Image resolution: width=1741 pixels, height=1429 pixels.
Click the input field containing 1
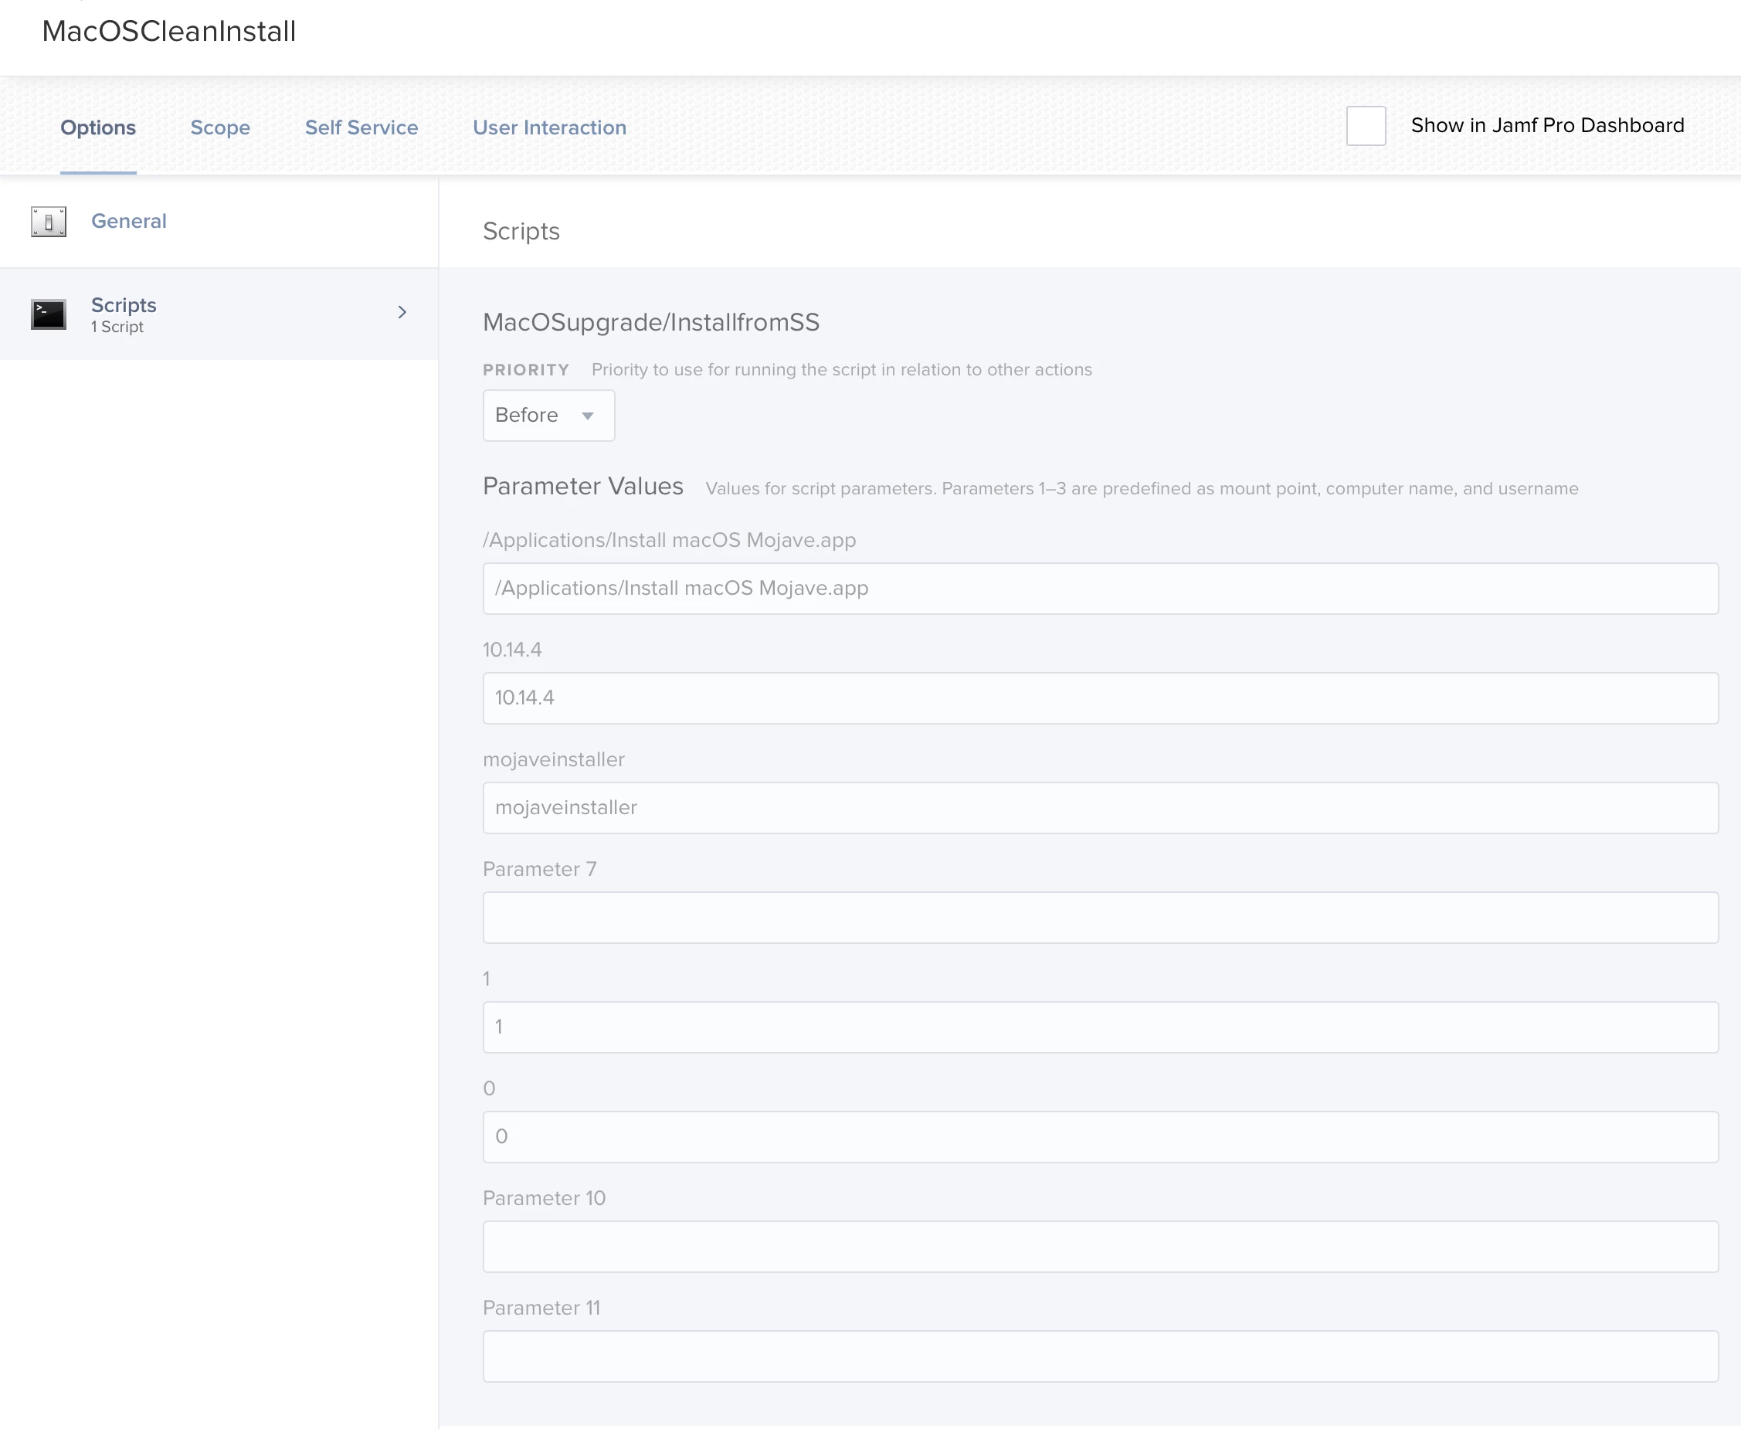(1100, 1027)
